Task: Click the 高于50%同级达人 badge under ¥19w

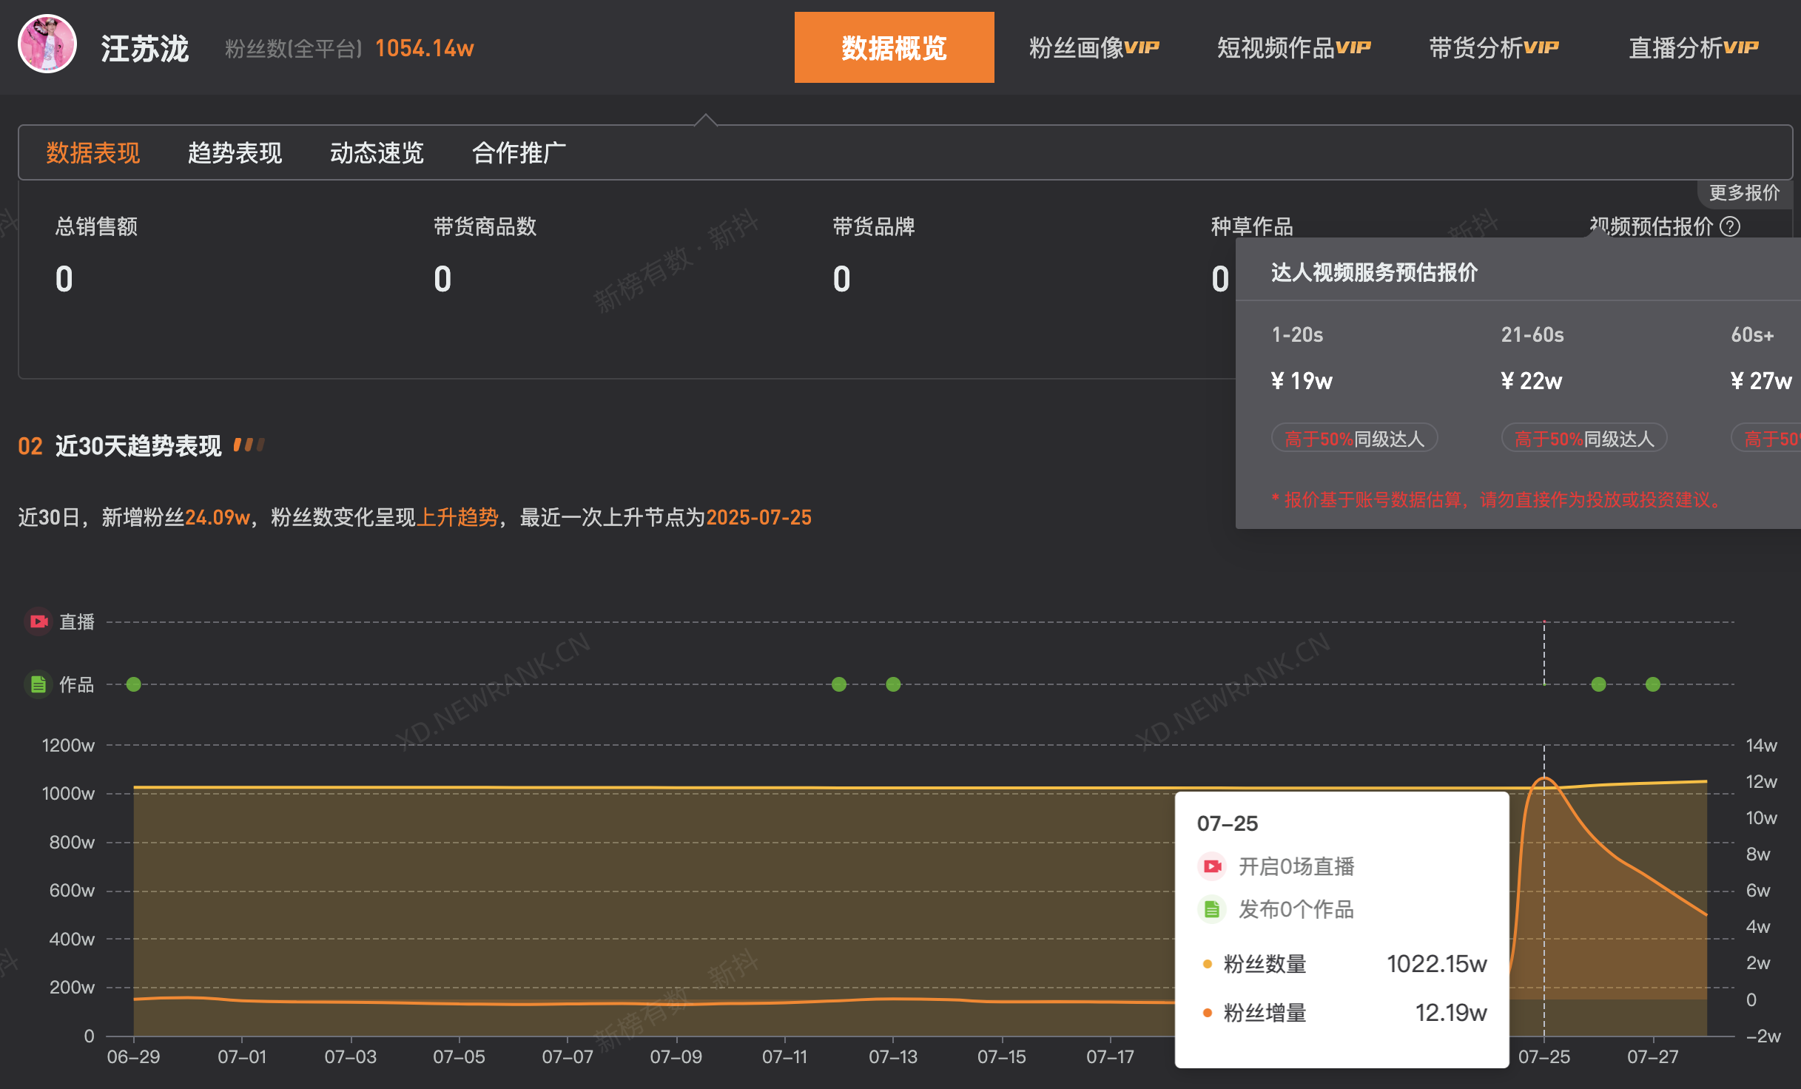Action: pos(1354,437)
